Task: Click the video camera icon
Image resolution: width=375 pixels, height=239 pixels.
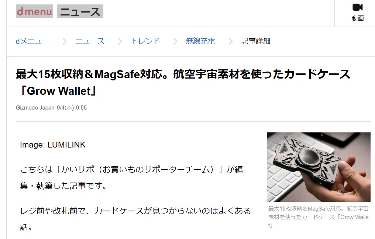Action: pos(358,7)
